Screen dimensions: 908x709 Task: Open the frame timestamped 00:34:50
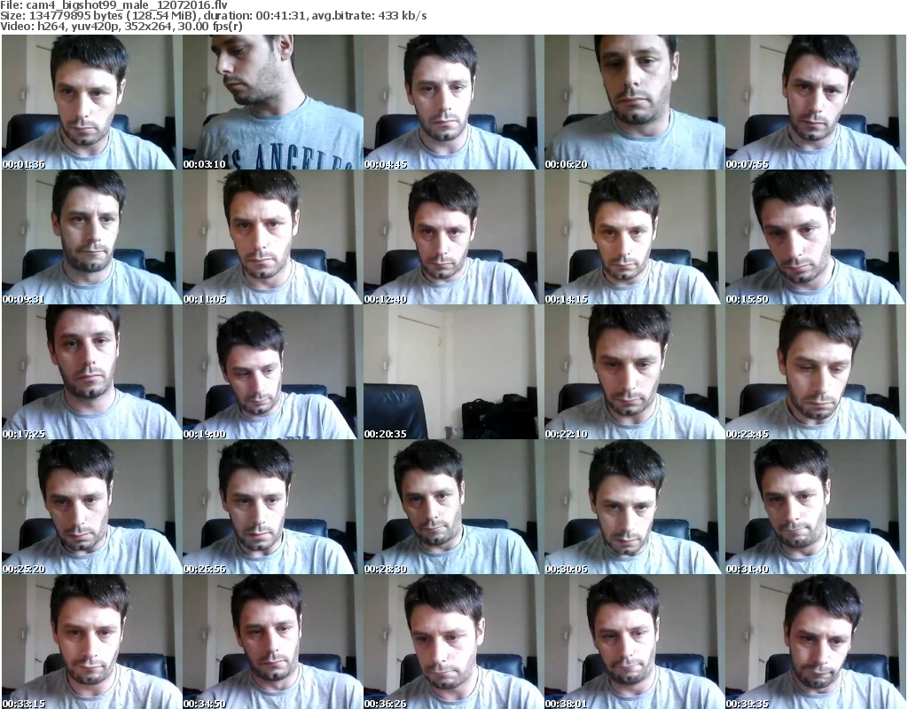(x=273, y=642)
